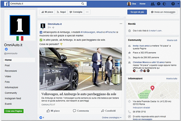Open Indicazioni stradali directions link
This screenshot has width=181, height=121.
[141, 108]
